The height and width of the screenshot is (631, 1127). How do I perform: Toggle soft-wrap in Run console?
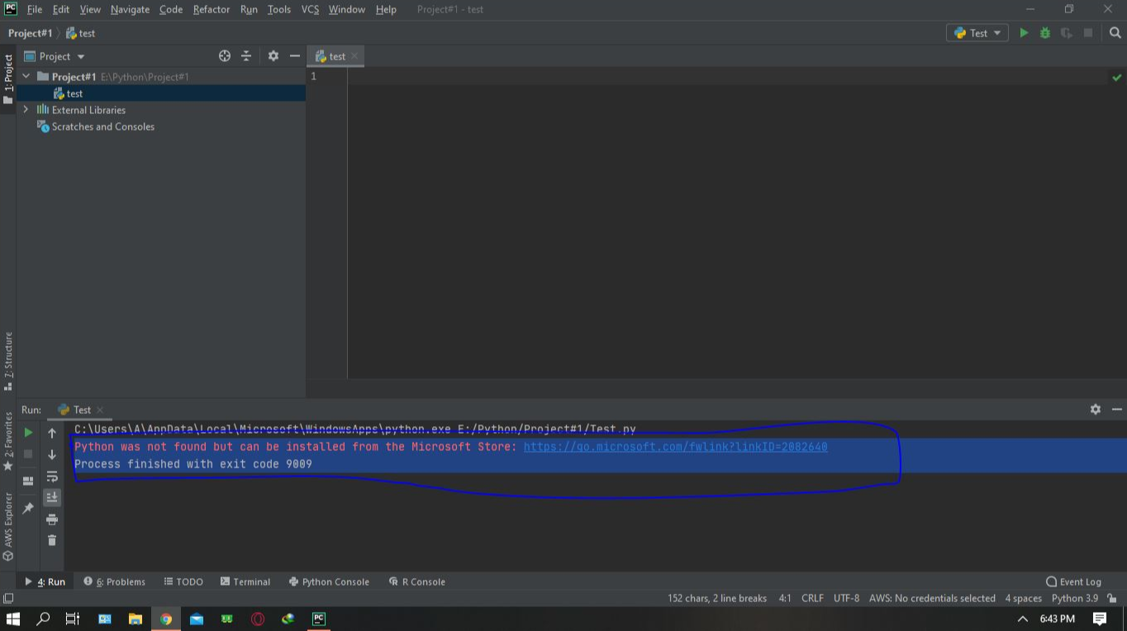pyautogui.click(x=52, y=476)
